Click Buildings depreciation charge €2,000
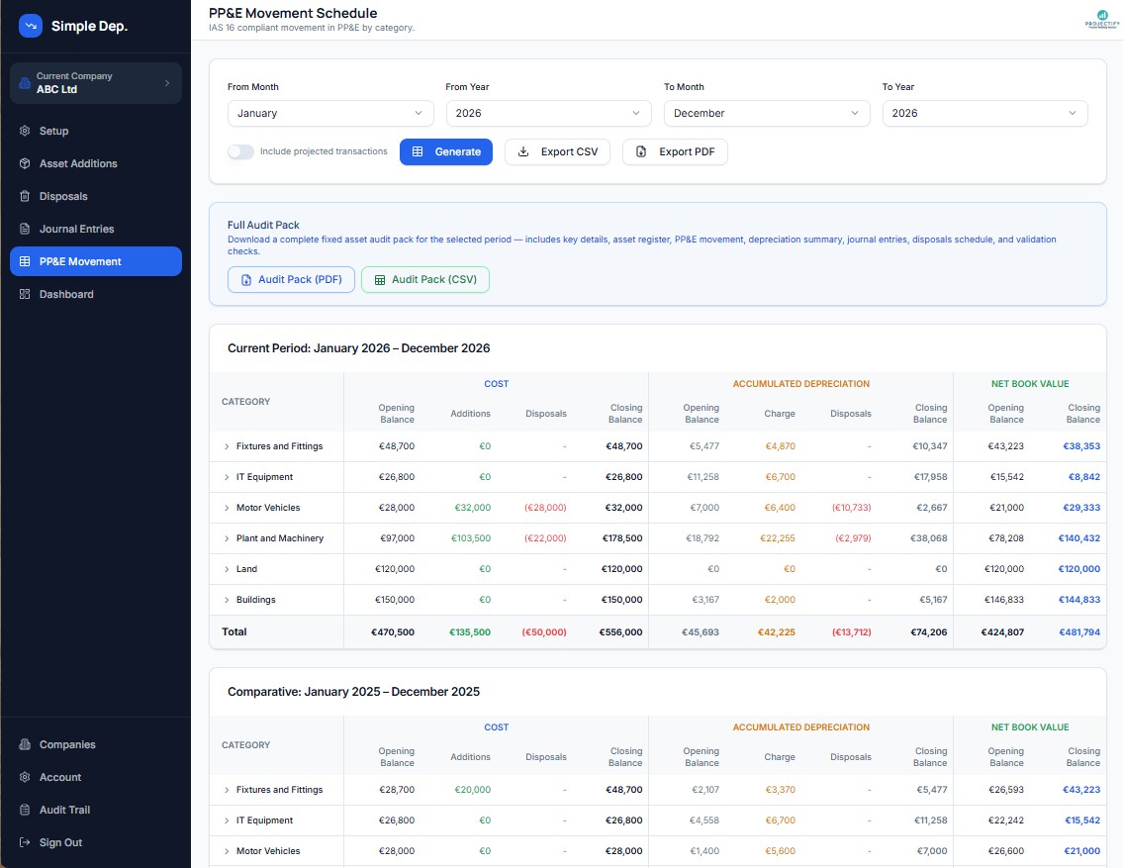Image resolution: width=1123 pixels, height=868 pixels. 780,600
